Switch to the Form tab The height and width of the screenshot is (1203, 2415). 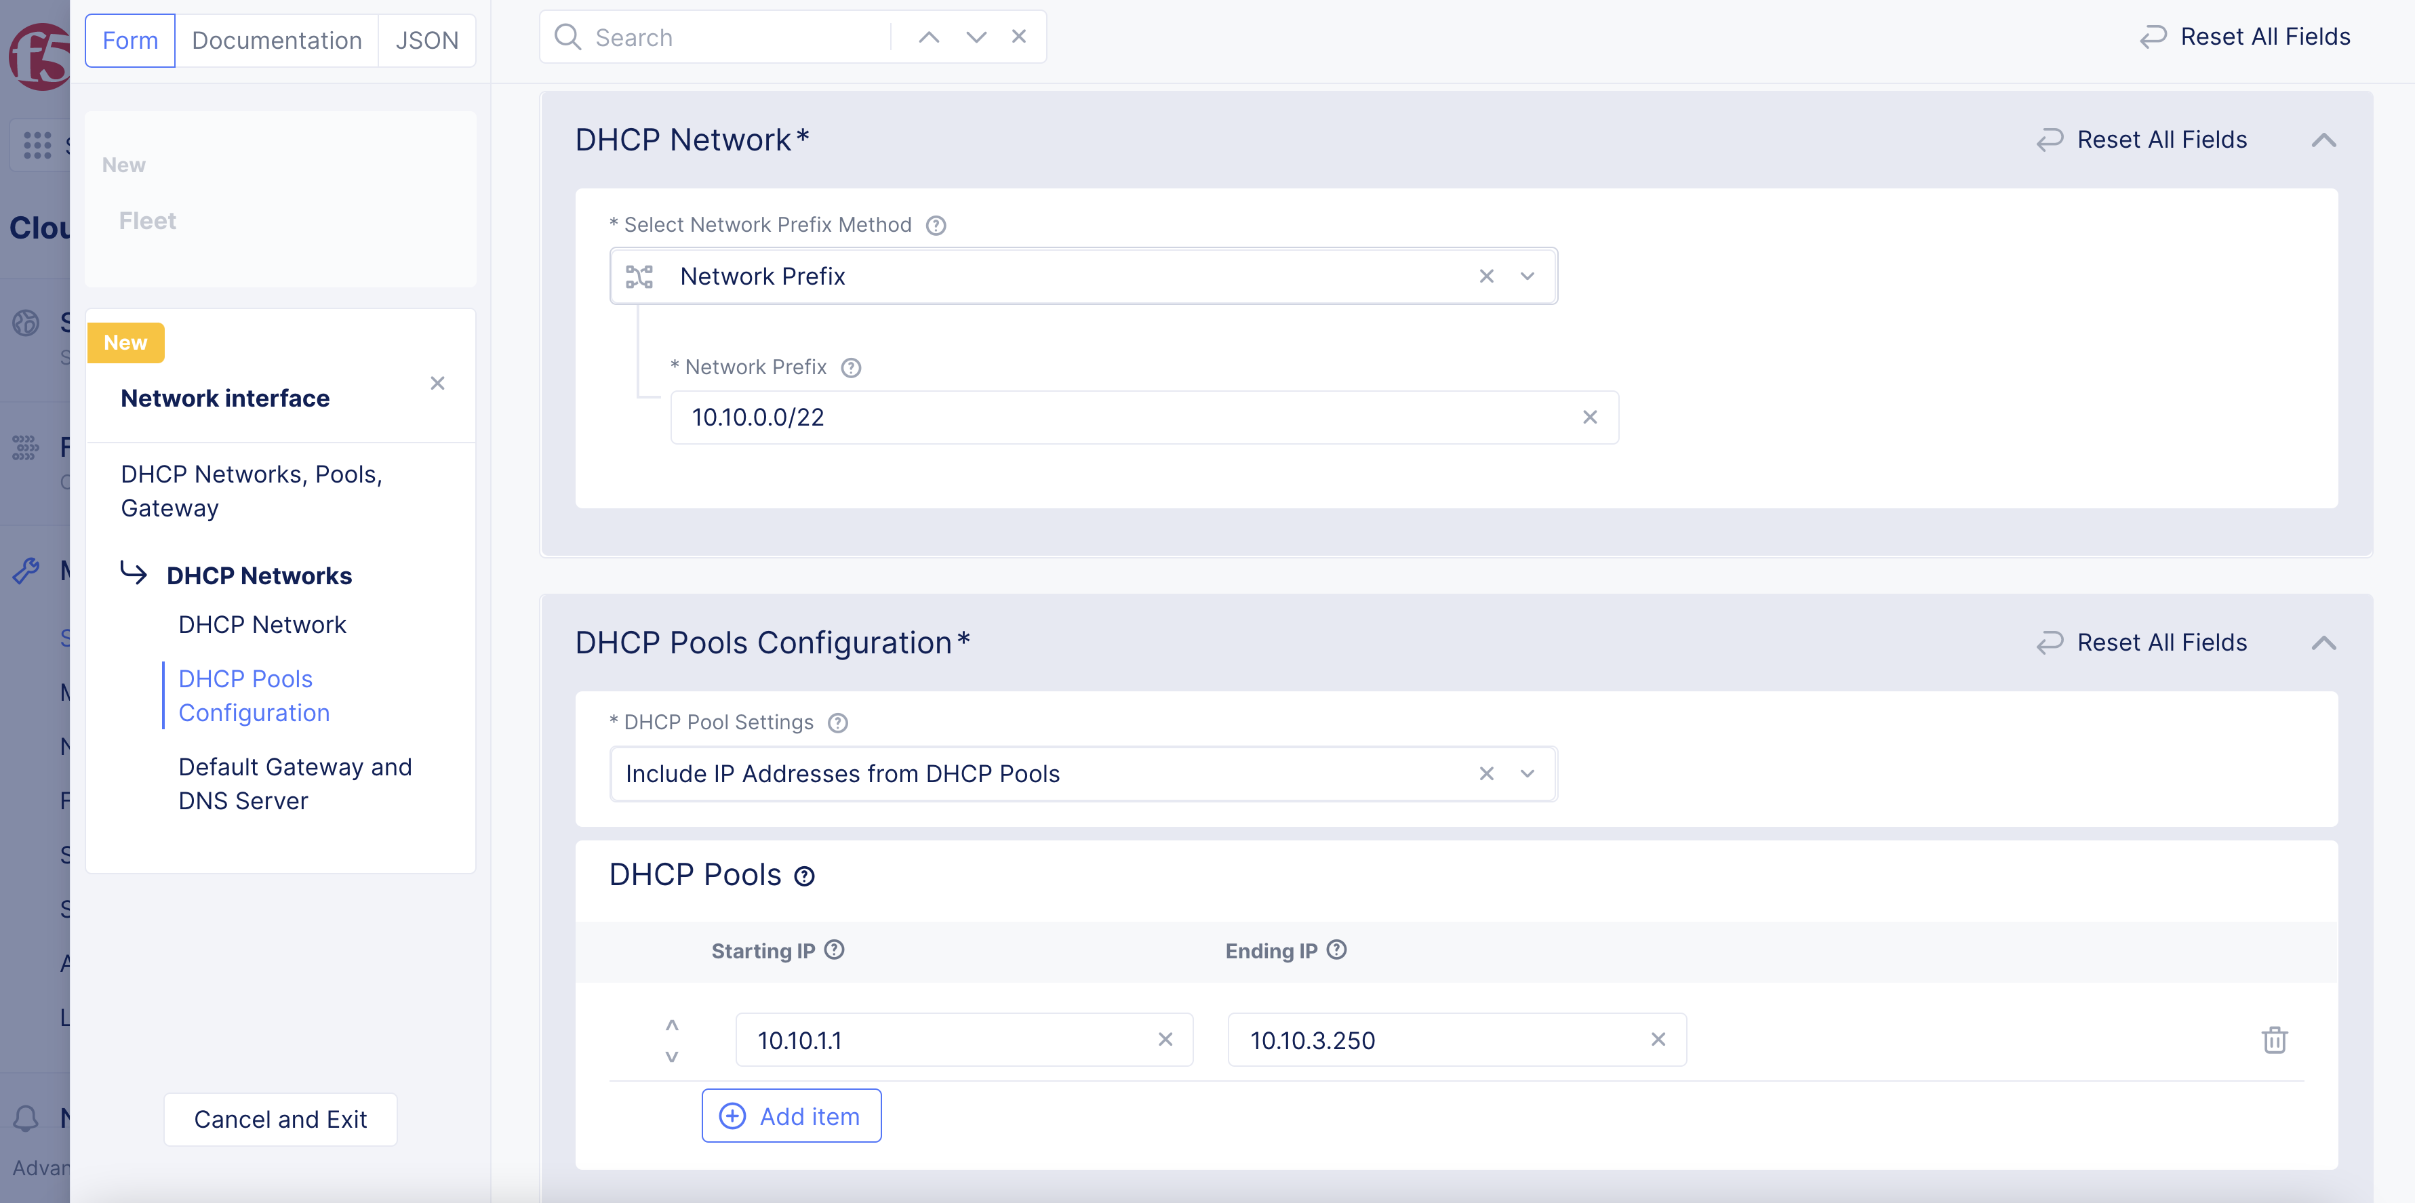click(x=129, y=40)
